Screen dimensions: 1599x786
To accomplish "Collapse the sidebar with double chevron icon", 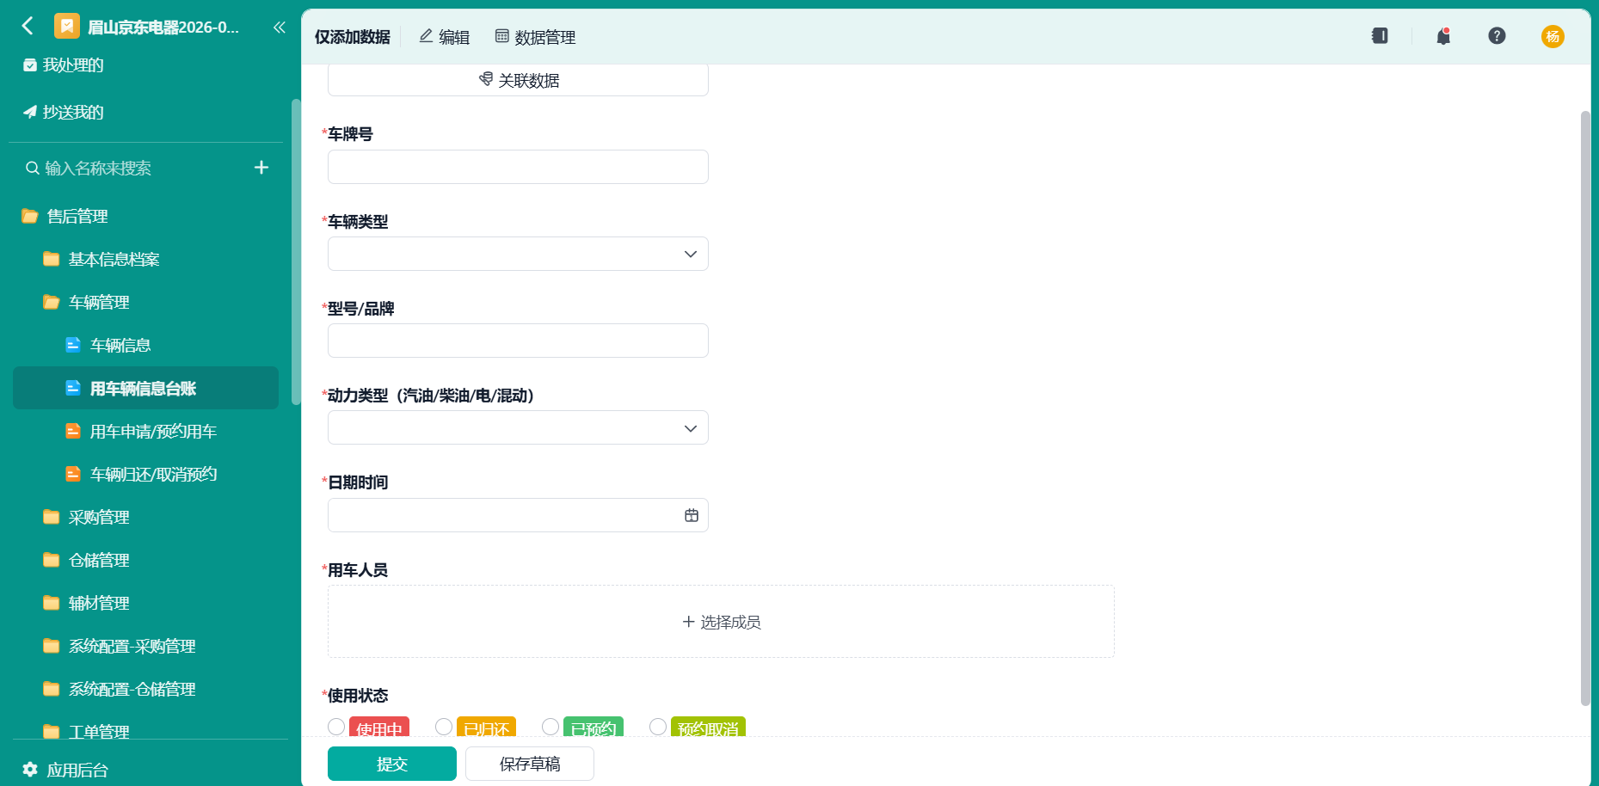I will point(279,28).
